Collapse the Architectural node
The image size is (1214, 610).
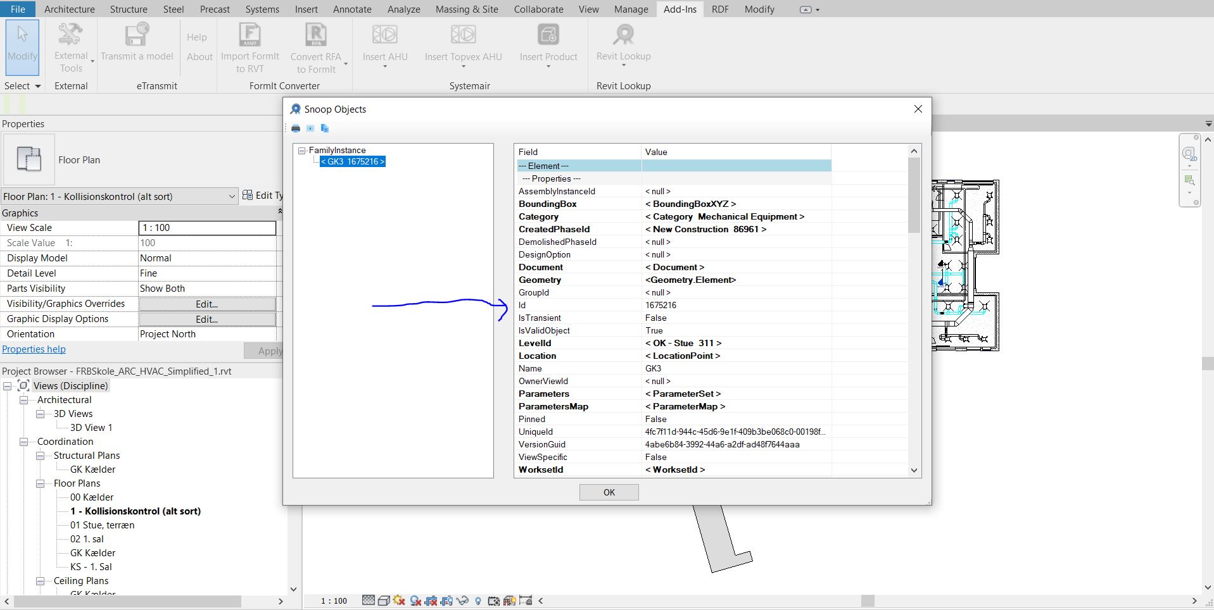[x=24, y=400]
